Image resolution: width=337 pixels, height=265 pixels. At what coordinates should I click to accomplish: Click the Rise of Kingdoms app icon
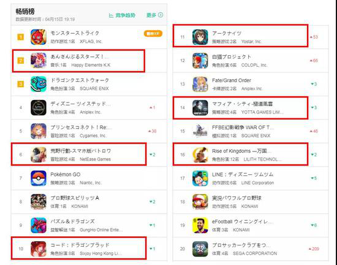coord(200,155)
